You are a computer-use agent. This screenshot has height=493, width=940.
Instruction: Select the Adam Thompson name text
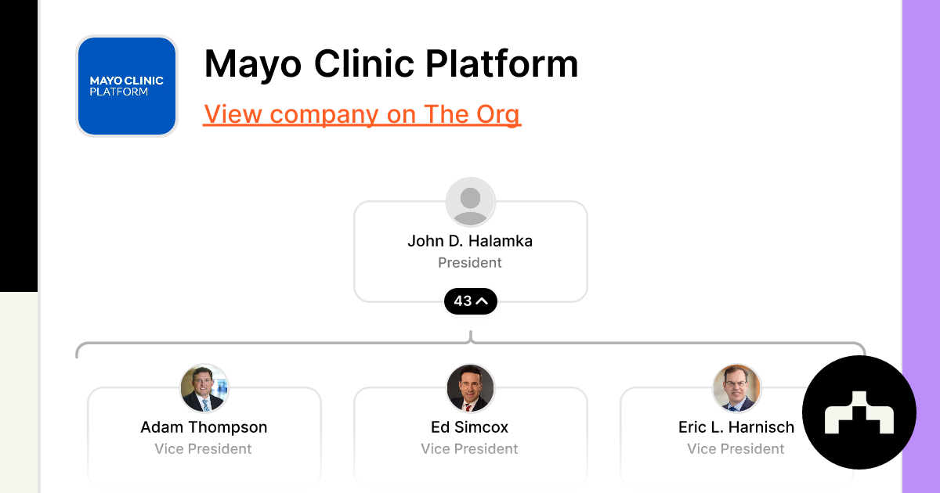tap(204, 427)
